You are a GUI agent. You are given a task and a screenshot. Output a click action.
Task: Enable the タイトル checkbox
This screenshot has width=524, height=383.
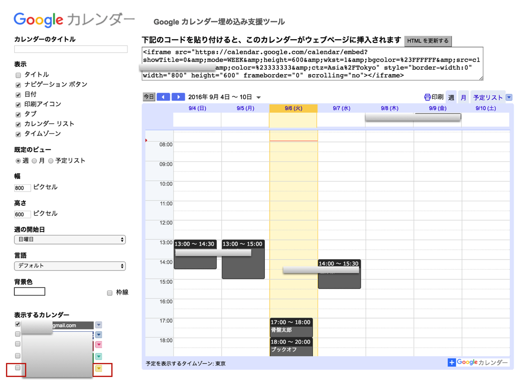point(18,75)
